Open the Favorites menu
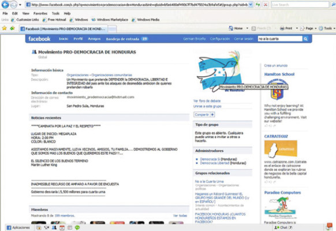The height and width of the screenshot is (231, 336). tap(40, 13)
